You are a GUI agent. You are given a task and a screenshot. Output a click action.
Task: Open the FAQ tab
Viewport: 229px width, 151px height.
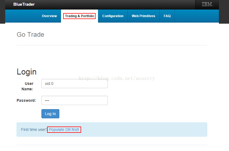(x=167, y=16)
